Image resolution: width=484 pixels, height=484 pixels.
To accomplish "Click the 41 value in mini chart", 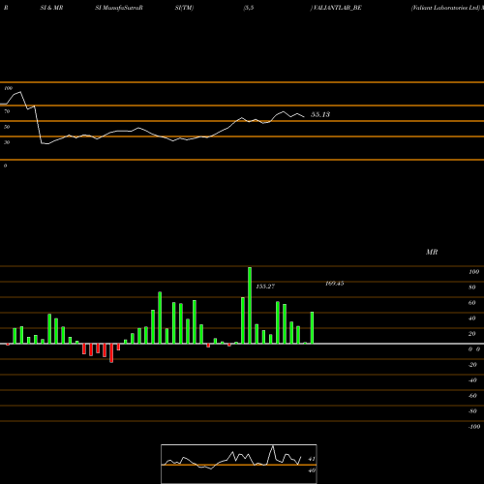I will tap(312, 459).
